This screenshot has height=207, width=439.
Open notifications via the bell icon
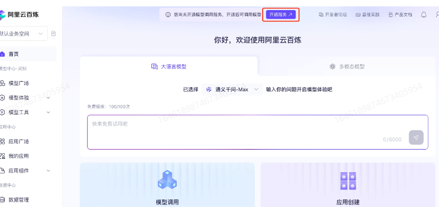click(424, 14)
